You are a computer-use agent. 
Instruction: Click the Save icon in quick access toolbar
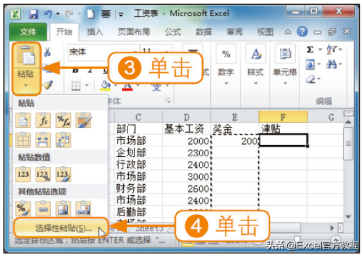point(33,14)
